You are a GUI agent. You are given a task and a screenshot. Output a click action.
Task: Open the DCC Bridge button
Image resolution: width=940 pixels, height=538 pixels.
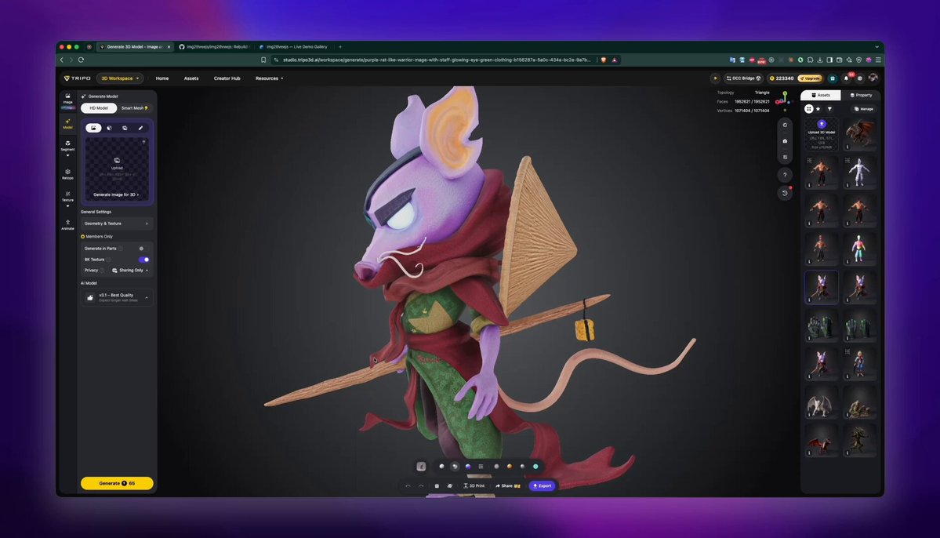(x=743, y=78)
